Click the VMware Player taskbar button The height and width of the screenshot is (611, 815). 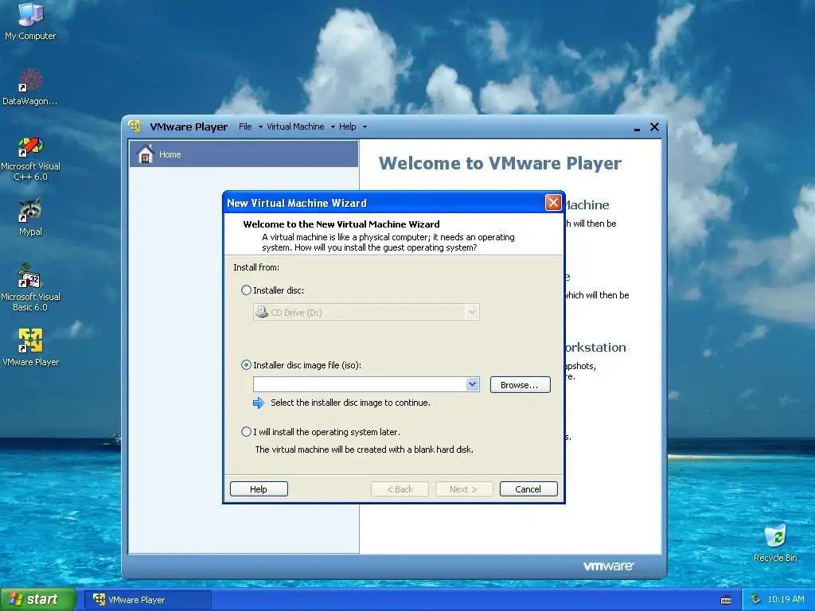[x=148, y=600]
